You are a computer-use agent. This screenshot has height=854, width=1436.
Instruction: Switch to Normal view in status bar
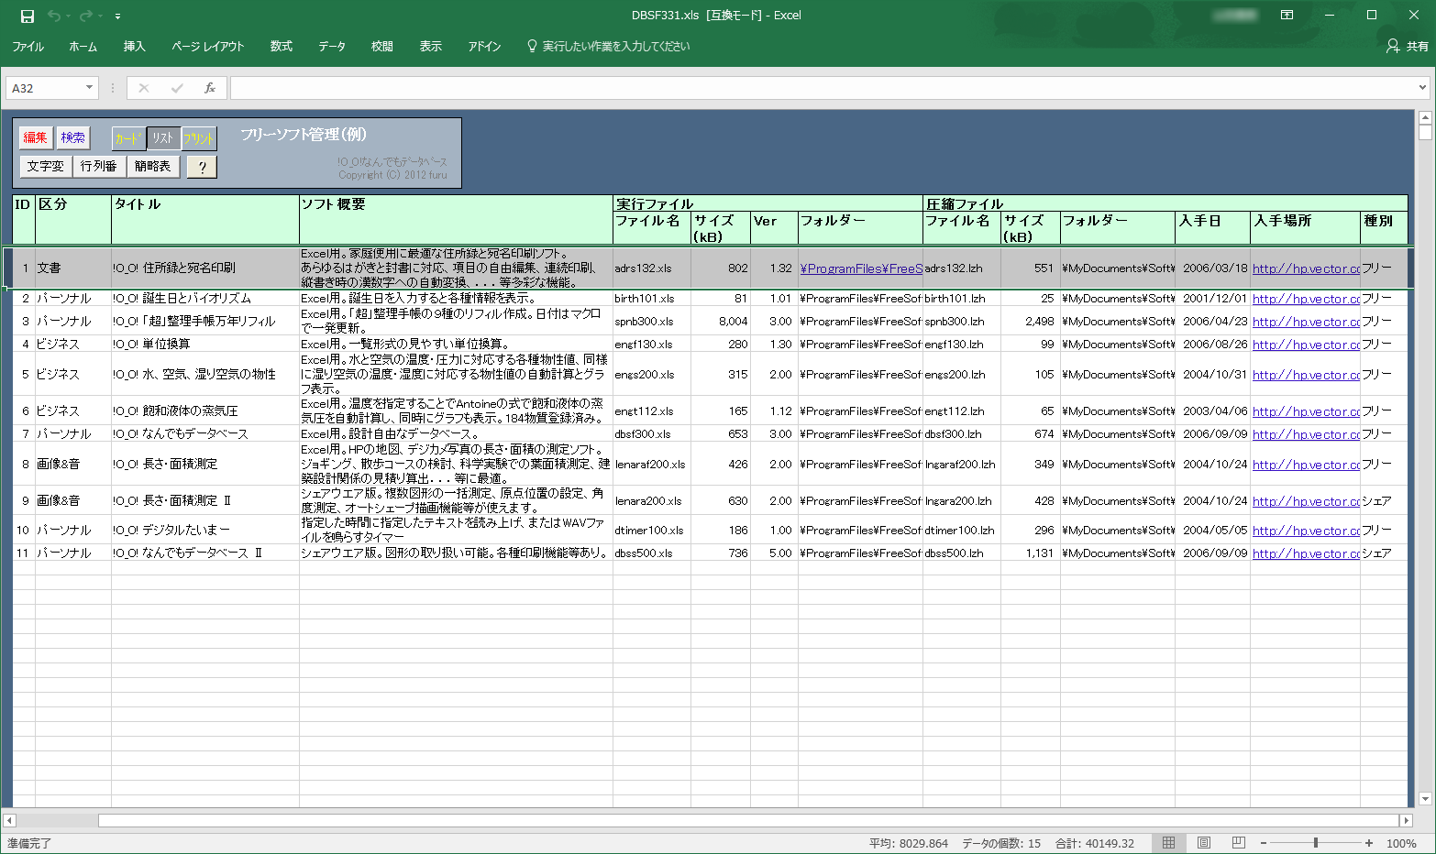coord(1168,843)
